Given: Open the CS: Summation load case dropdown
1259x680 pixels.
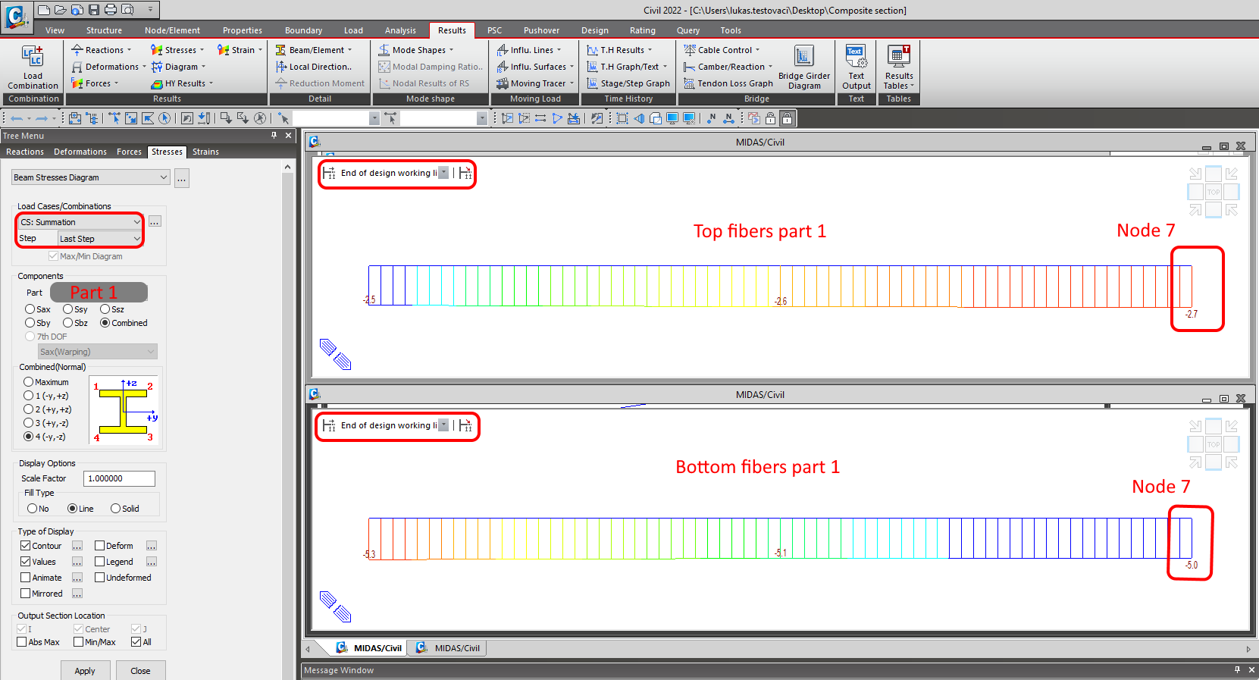Looking at the screenshot, I should (80, 222).
